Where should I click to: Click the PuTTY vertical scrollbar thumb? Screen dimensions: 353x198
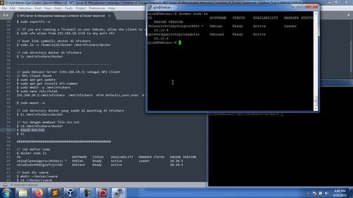tap(315, 101)
